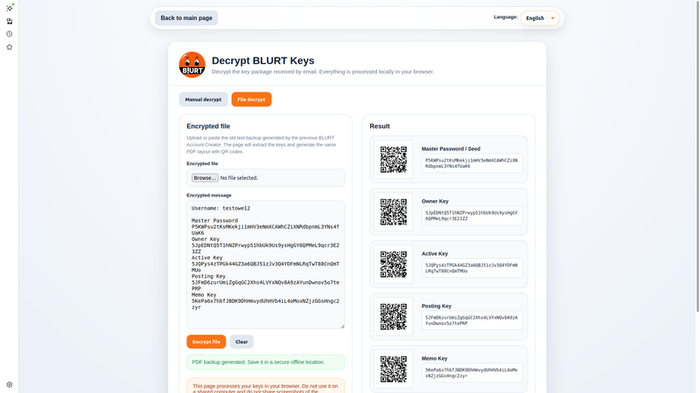The width and height of the screenshot is (700, 393).
Task: Click the 'Encrypted message' field label
Action: (209, 195)
